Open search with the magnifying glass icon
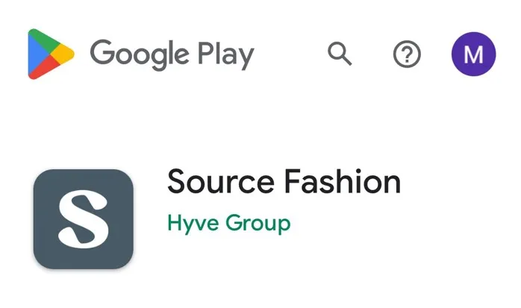This screenshot has width=521, height=308. [x=340, y=54]
